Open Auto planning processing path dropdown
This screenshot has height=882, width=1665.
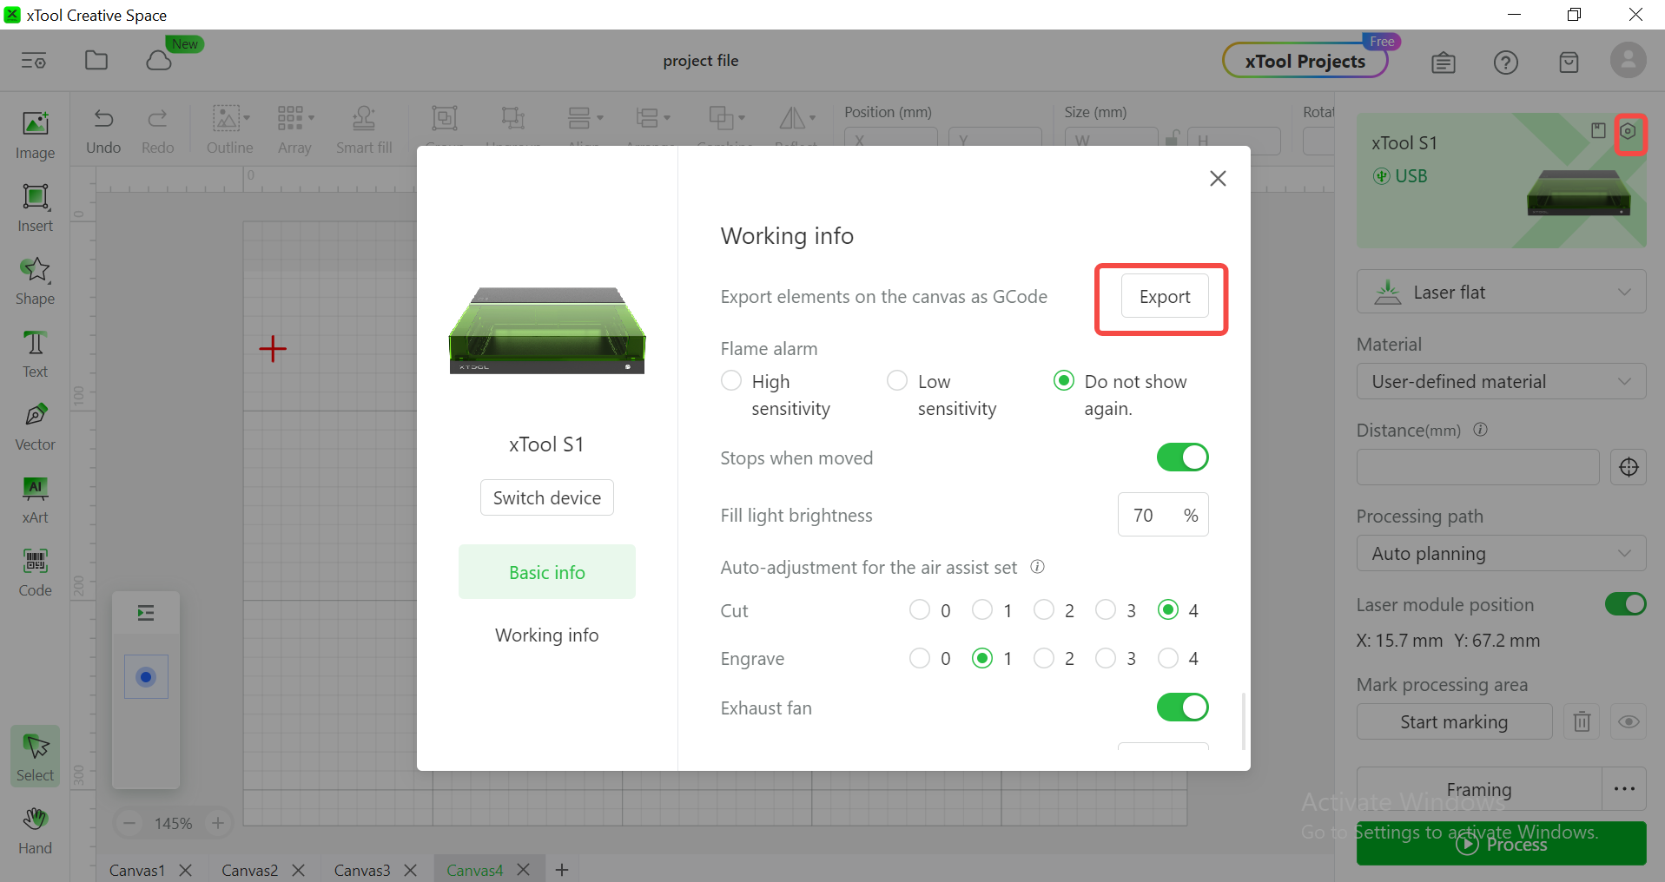1501,553
